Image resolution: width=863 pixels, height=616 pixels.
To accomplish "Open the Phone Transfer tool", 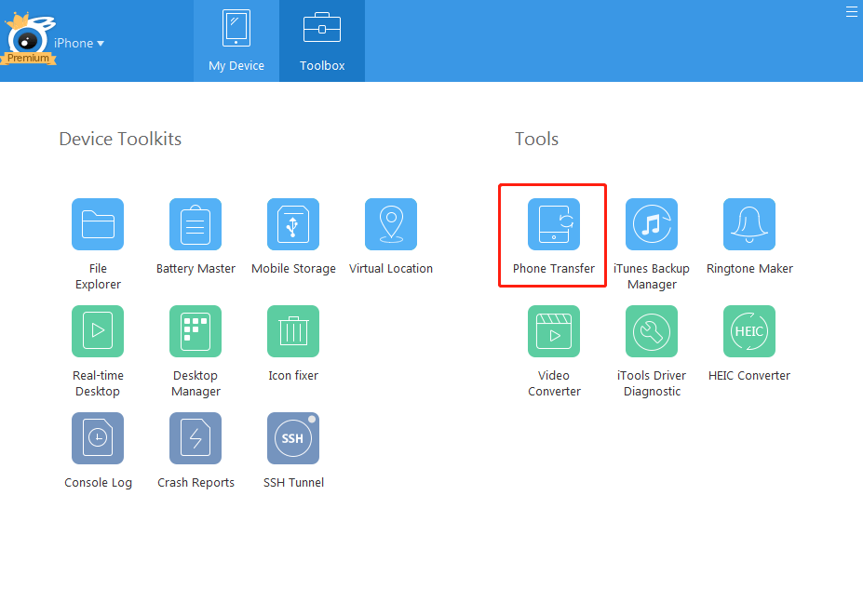I will click(552, 224).
